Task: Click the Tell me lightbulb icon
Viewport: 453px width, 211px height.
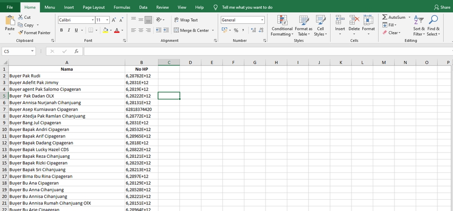Action: coord(215,7)
